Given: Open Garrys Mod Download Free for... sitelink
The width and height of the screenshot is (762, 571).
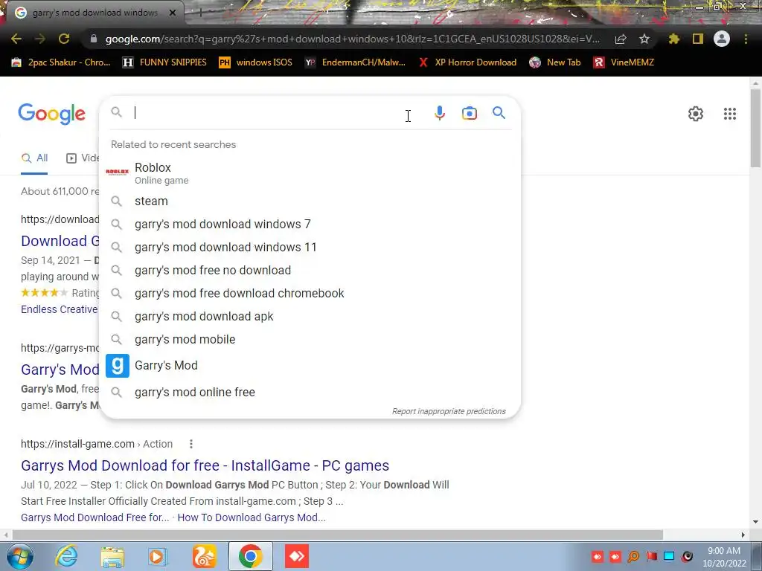Looking at the screenshot, I should pyautogui.click(x=95, y=517).
